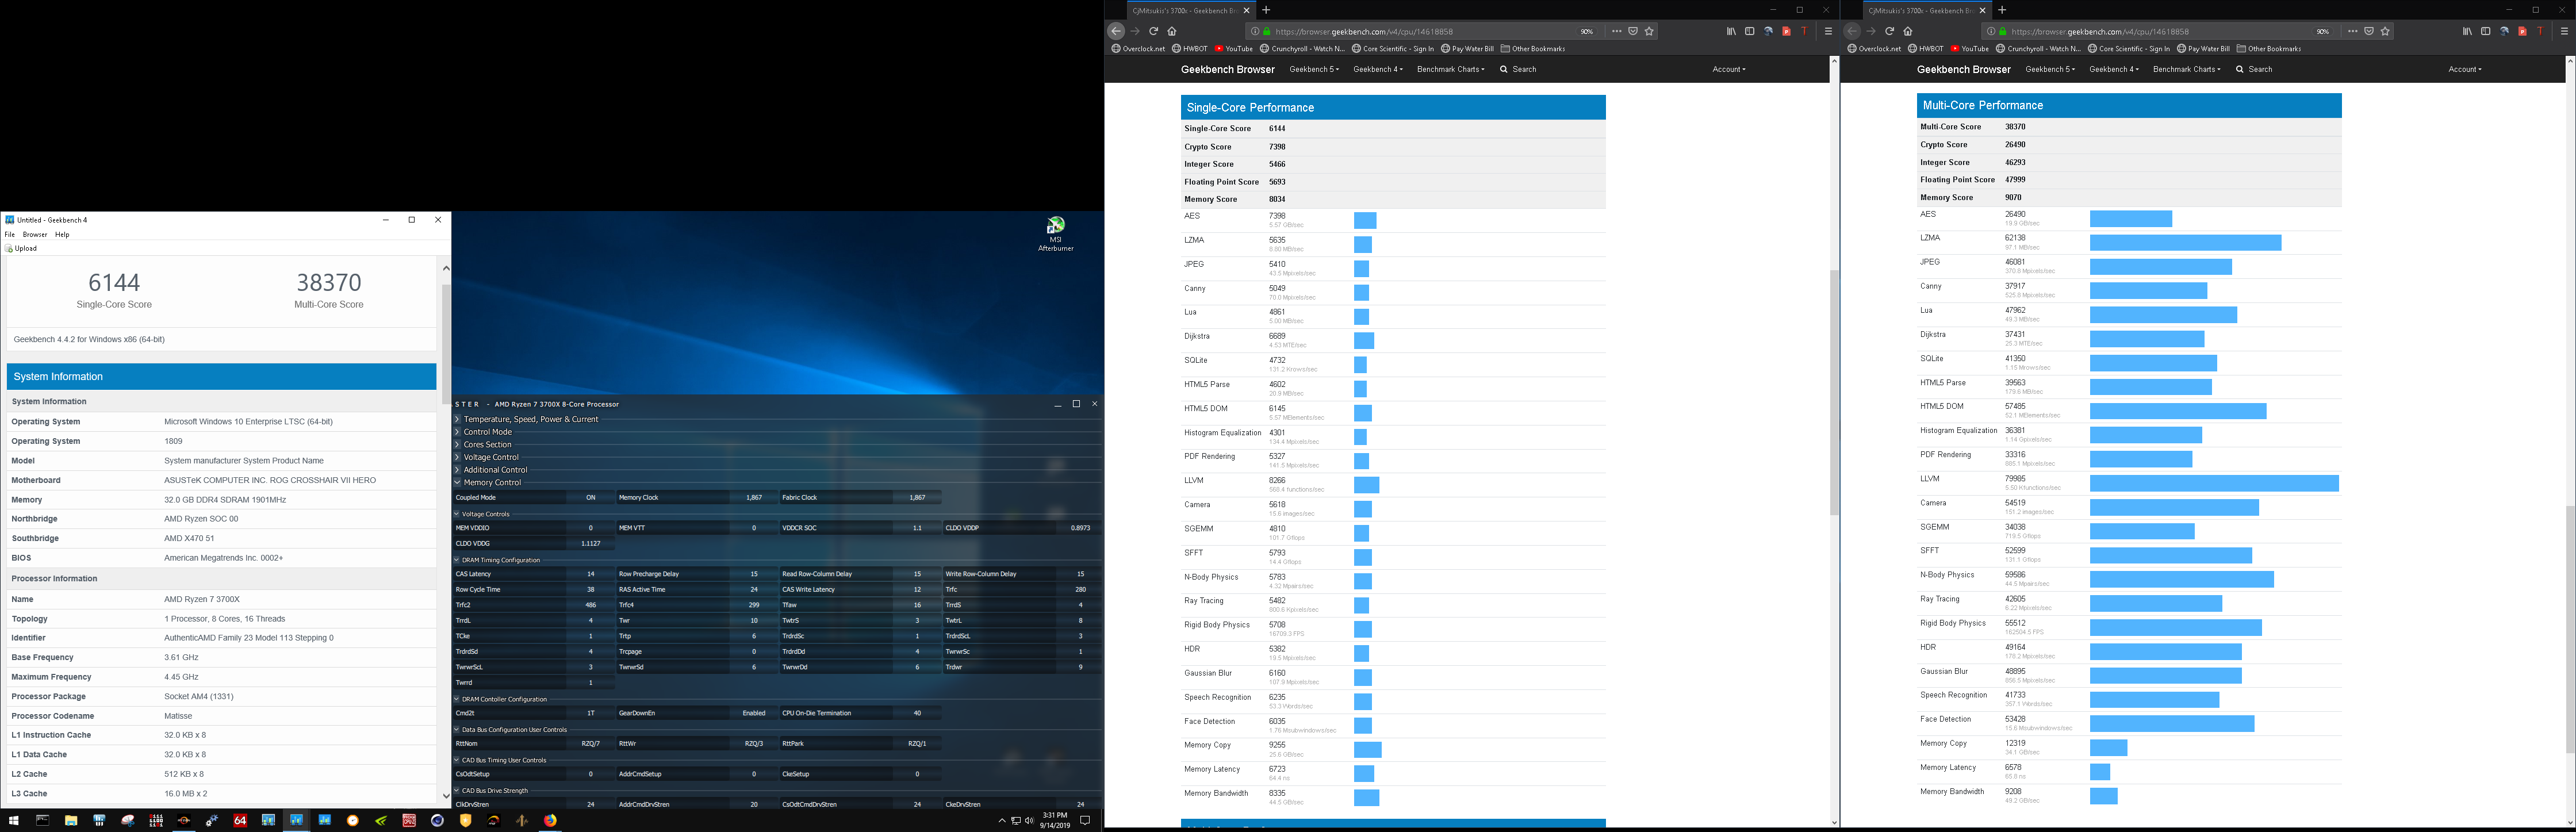Click volume icon in system tray
This screenshot has height=832, width=2576.
[1029, 821]
